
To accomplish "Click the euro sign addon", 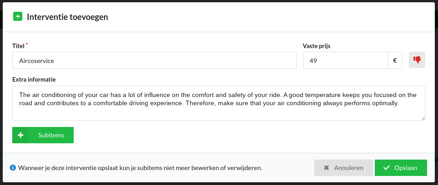I will [x=395, y=60].
